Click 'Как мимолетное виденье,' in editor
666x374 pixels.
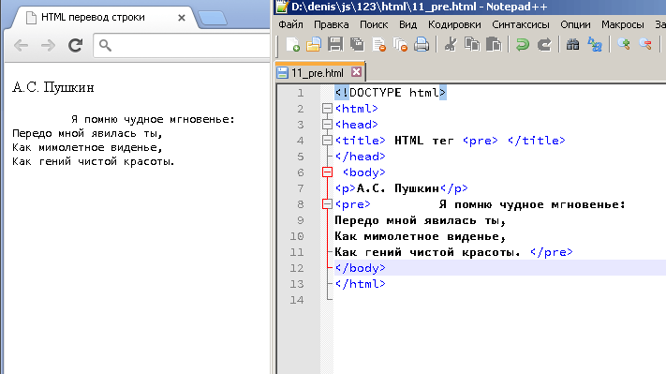point(420,236)
